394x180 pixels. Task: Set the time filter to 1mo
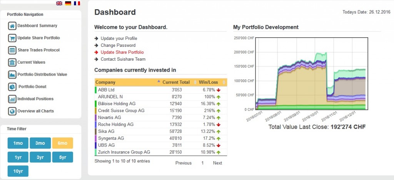coord(18,143)
